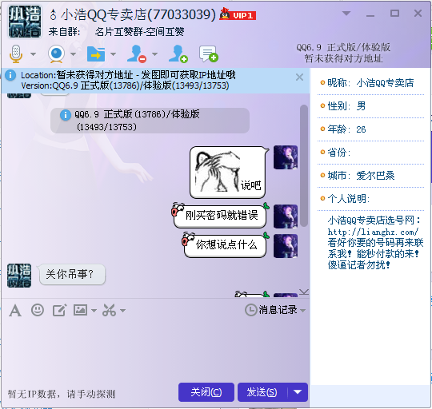The height and width of the screenshot is (409, 432).
Task: Click group name 名片互赞群-空间互赞
Action: [x=139, y=32]
